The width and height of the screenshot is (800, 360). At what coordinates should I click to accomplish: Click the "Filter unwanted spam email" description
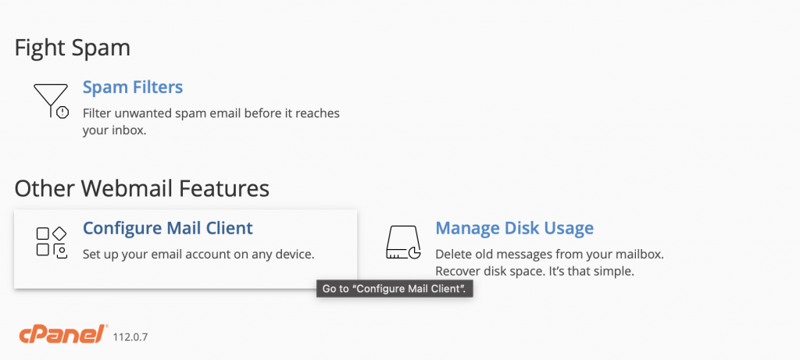click(x=211, y=113)
